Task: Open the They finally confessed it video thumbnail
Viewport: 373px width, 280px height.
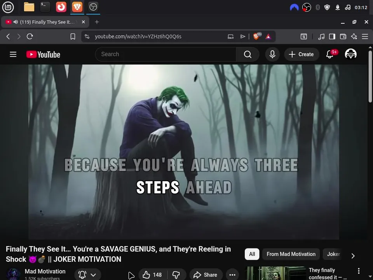Action: 275,273
